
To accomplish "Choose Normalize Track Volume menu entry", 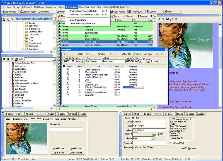I will tap(88, 15).
